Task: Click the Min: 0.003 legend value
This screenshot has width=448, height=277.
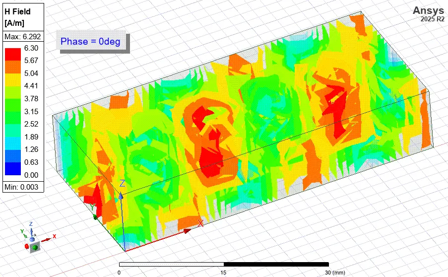Action: [22, 187]
